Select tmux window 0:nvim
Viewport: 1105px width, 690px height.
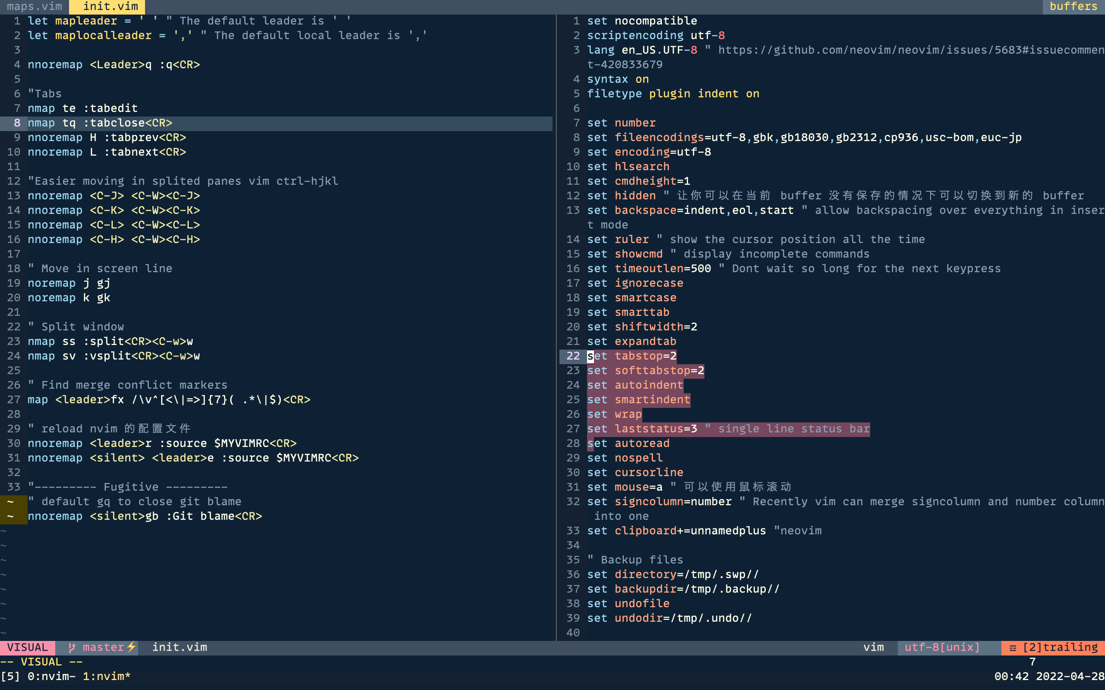50,677
